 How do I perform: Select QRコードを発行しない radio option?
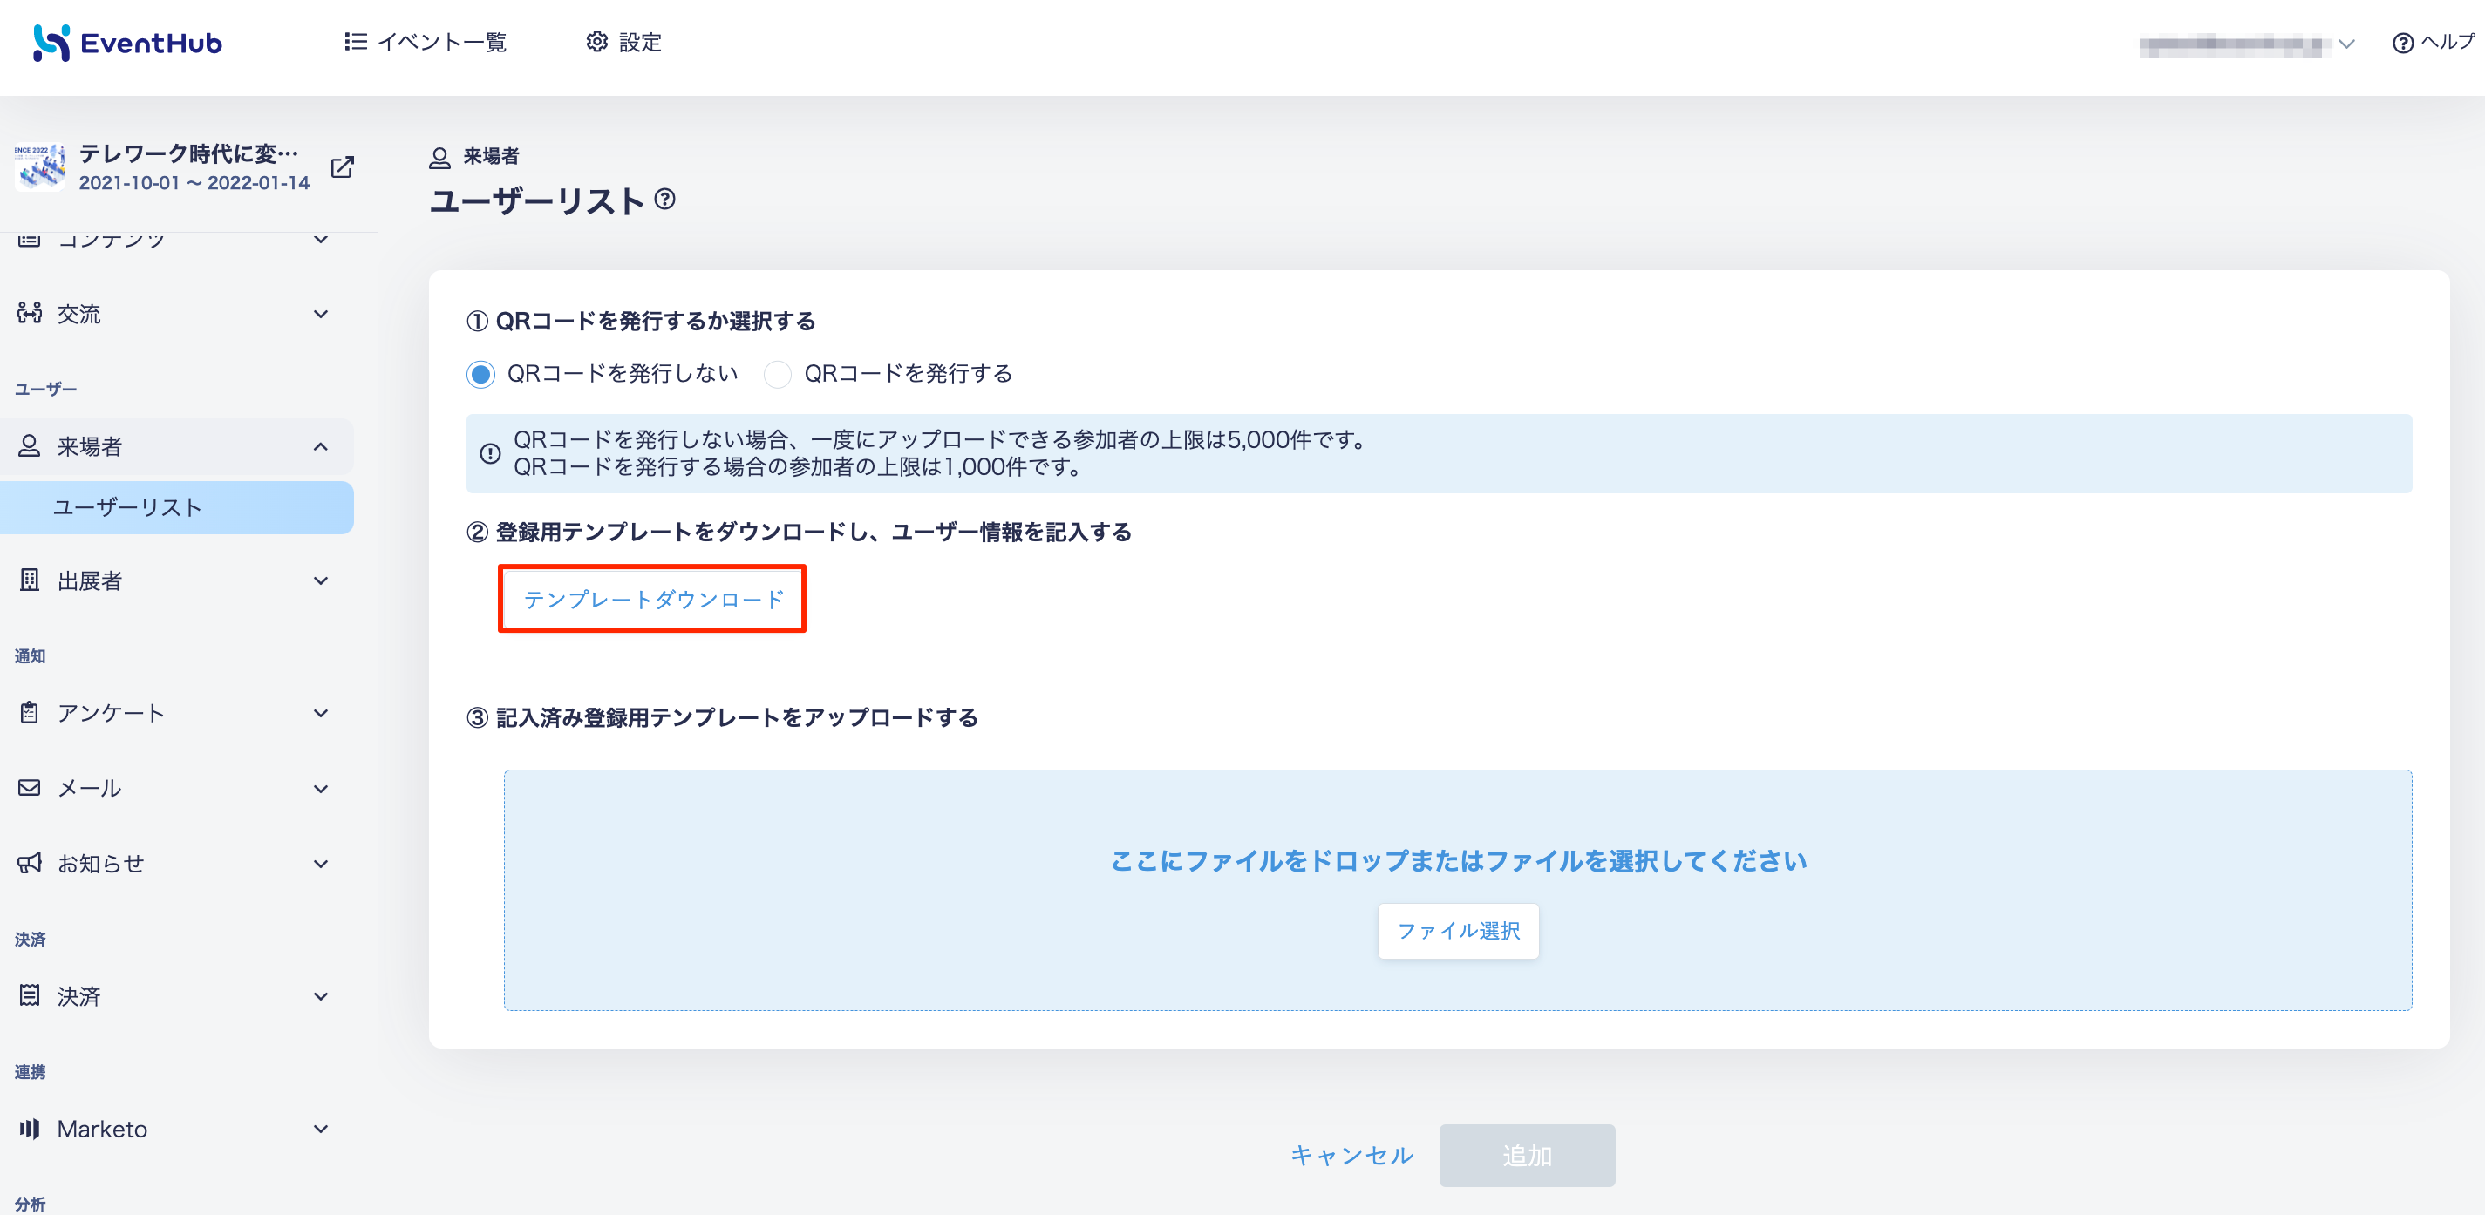pos(480,374)
